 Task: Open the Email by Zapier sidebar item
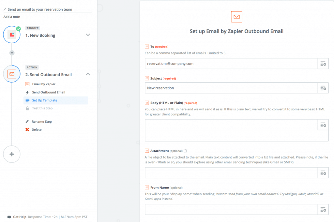44,84
